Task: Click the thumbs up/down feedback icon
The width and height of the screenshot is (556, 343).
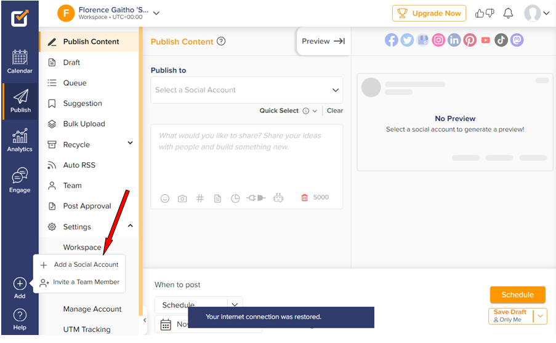Action: (485, 14)
